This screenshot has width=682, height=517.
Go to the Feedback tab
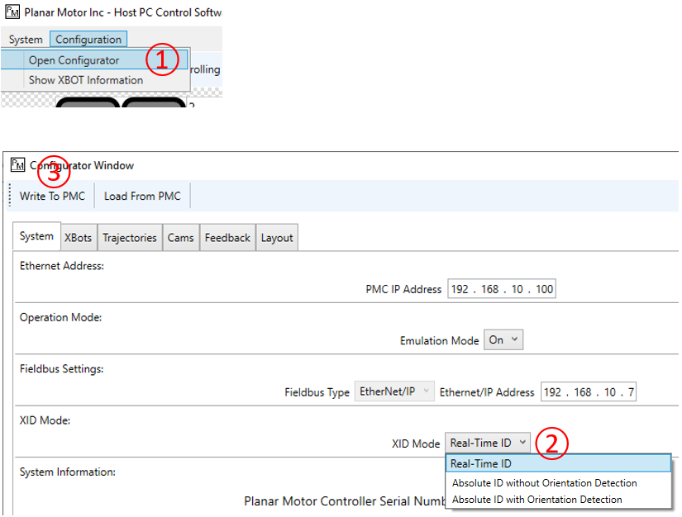[x=227, y=238]
